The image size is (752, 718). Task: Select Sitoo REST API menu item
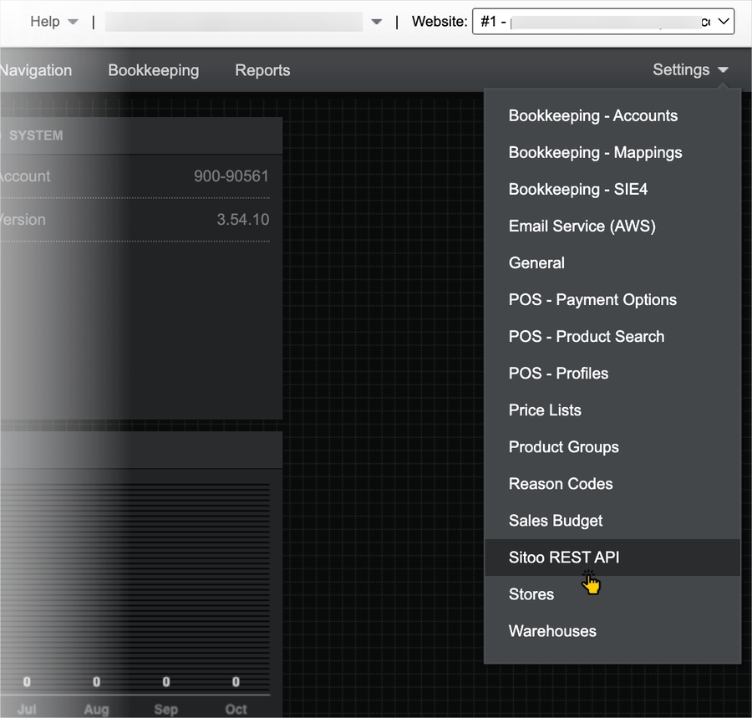pos(563,558)
